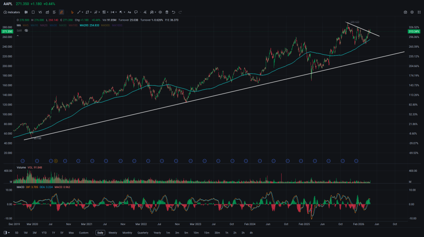The image size is (424, 237).
Task: Set range to Max
Action: click(71, 233)
